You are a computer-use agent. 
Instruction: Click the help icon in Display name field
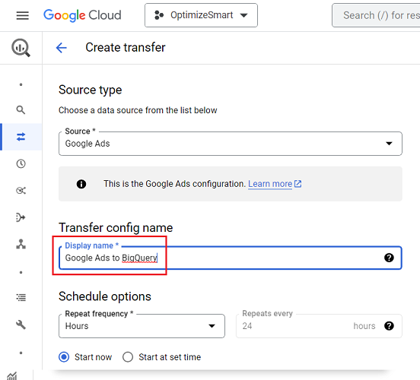tap(389, 258)
